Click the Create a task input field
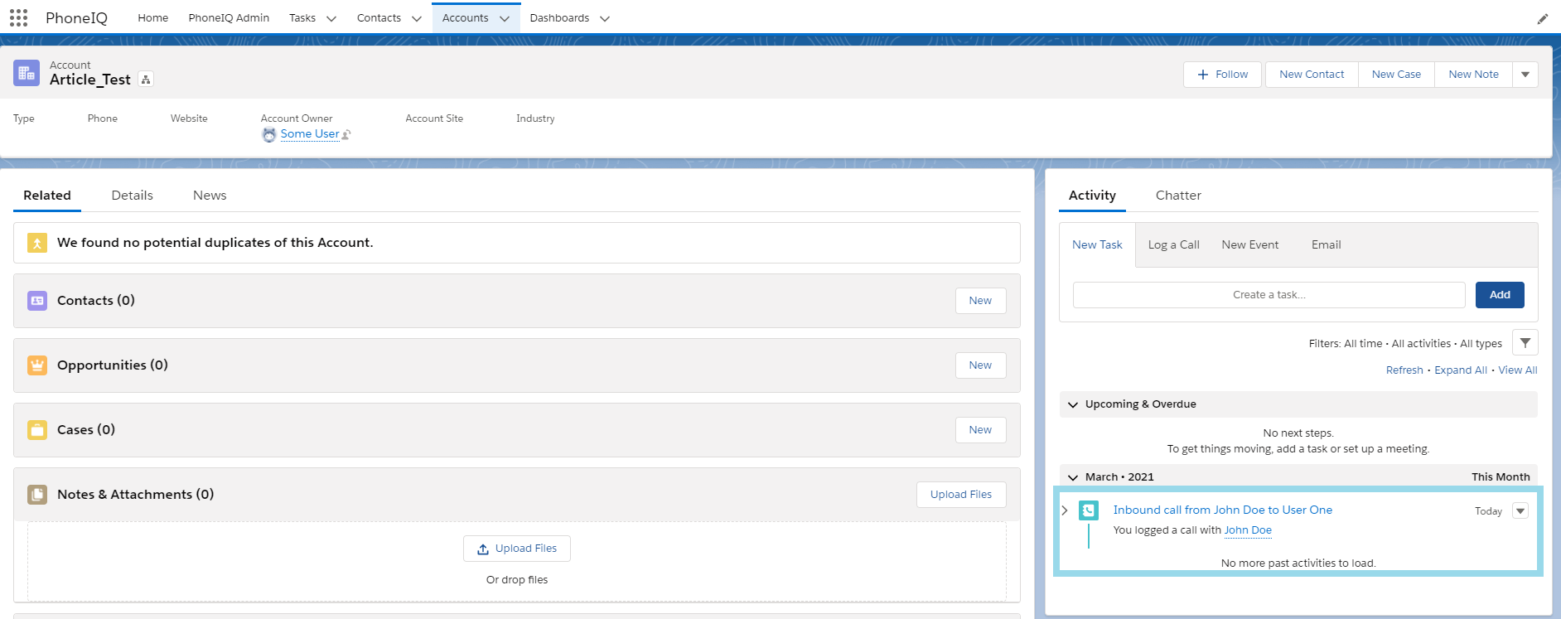This screenshot has height=619, width=1561. (x=1268, y=295)
